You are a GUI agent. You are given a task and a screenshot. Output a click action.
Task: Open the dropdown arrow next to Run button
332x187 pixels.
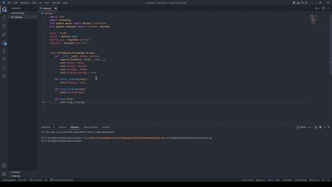[320, 8]
